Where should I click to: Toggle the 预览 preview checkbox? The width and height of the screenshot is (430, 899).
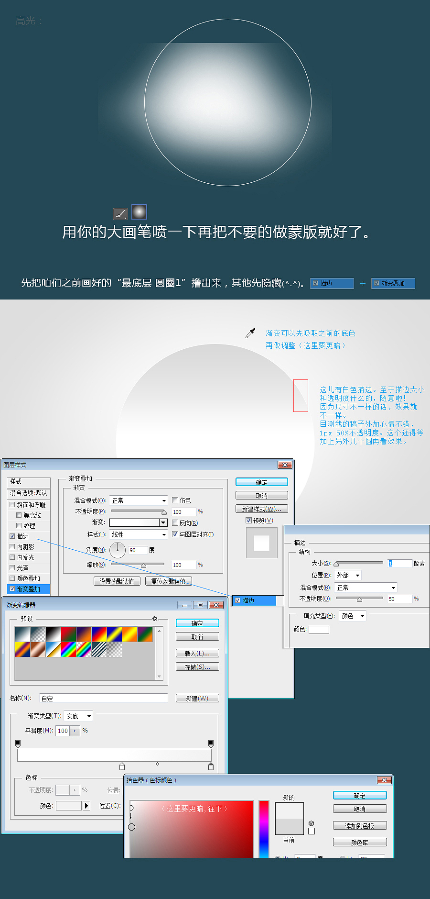point(249,521)
